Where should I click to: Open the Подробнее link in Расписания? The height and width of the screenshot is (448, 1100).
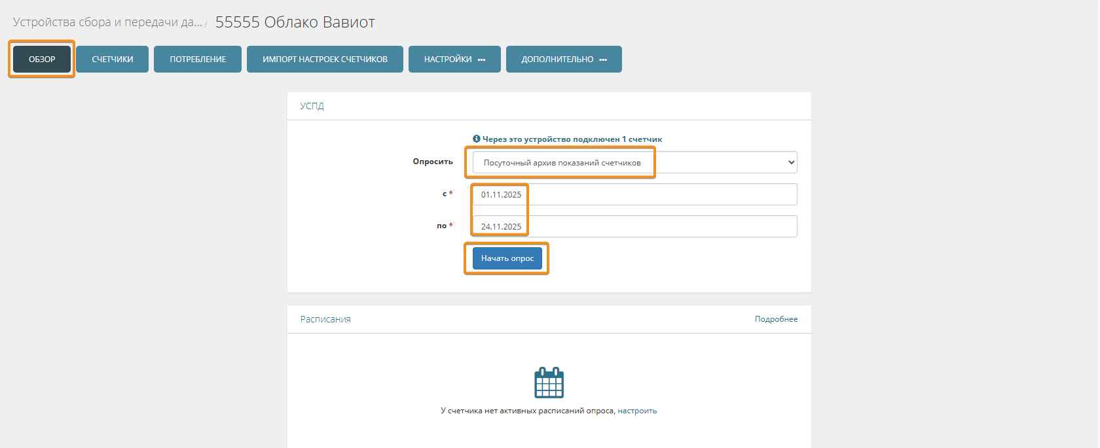tap(776, 319)
